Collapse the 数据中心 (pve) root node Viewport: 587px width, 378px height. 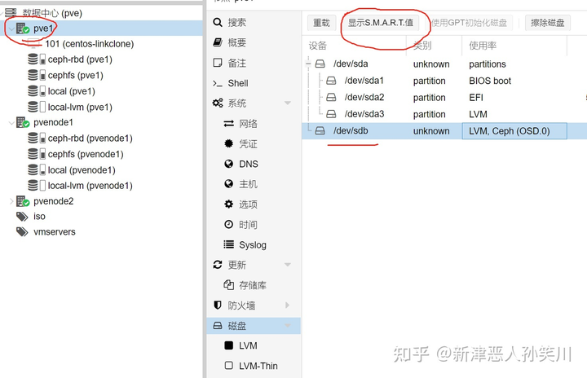2,13
